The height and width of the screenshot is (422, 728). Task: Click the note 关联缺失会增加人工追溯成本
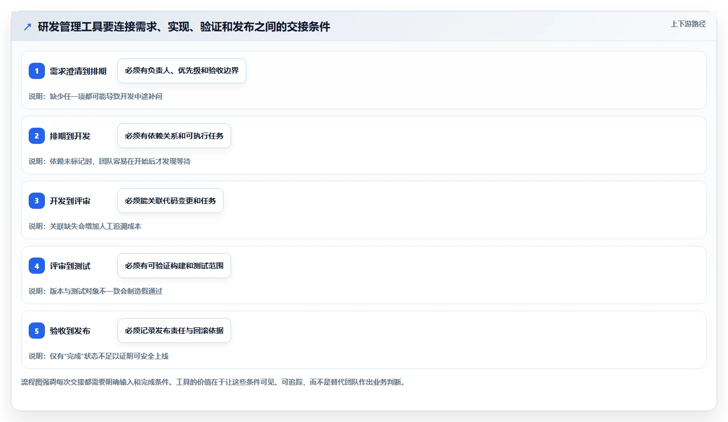85,226
